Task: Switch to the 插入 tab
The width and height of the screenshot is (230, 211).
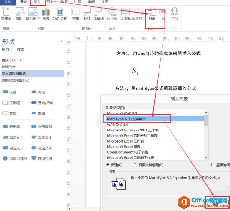Action: click(37, 2)
